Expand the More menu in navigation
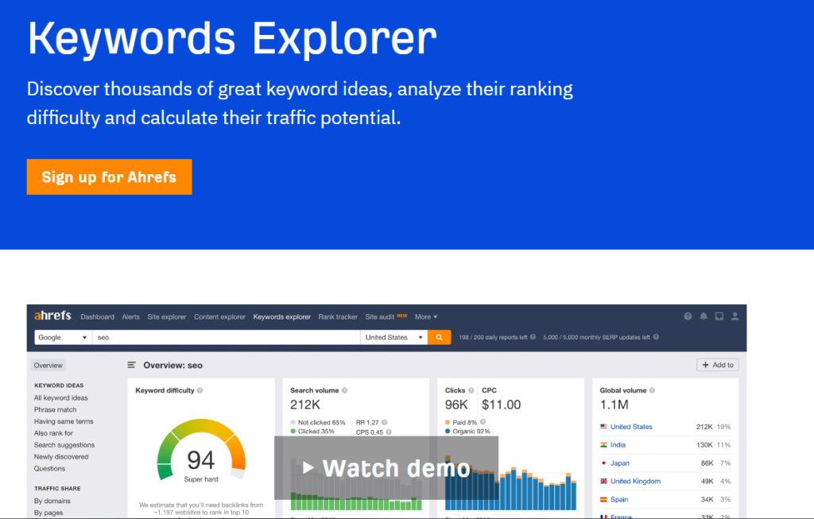 click(x=426, y=316)
